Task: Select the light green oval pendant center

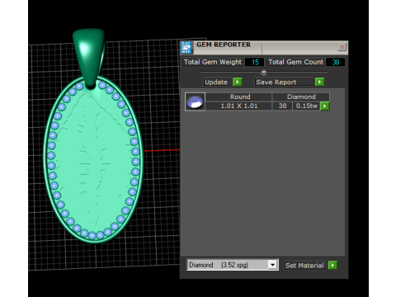Action: pyautogui.click(x=93, y=161)
